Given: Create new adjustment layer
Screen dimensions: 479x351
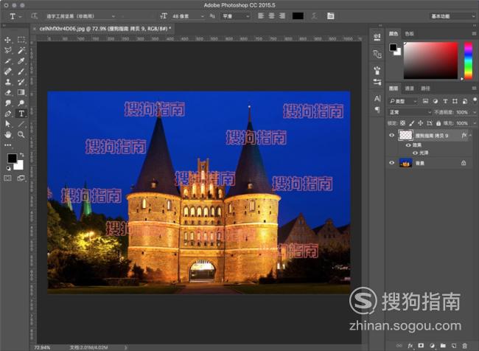Looking at the screenshot, I should point(432,346).
